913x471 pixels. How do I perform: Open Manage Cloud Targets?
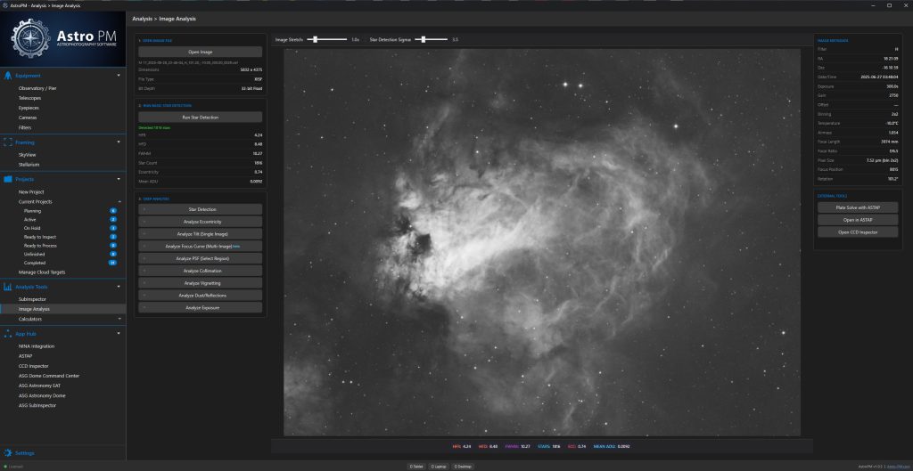coord(42,272)
